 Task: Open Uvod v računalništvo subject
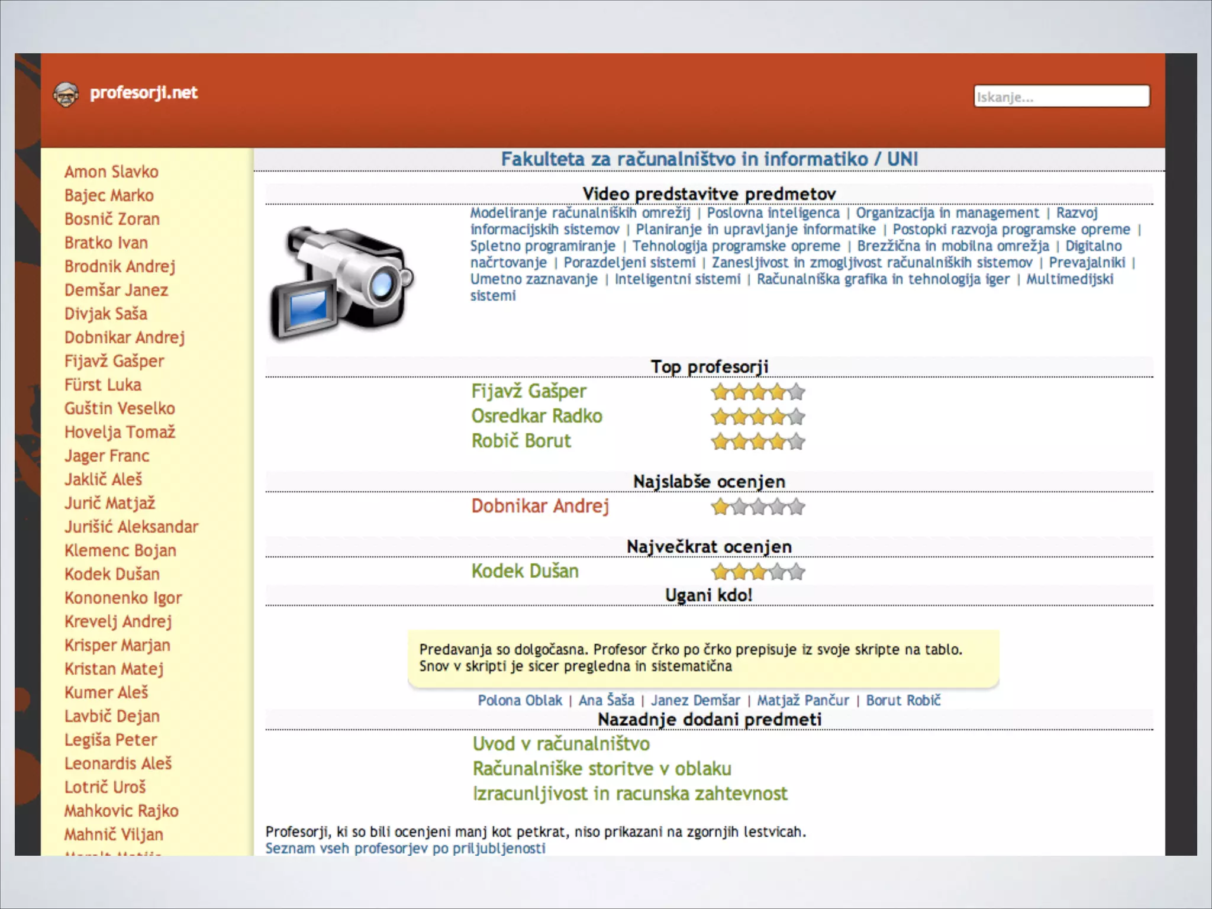point(561,744)
